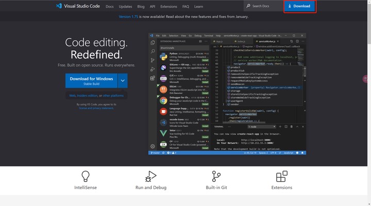Open the Built-in Git branch icon
This screenshot has height=206, width=371.
pyautogui.click(x=216, y=176)
